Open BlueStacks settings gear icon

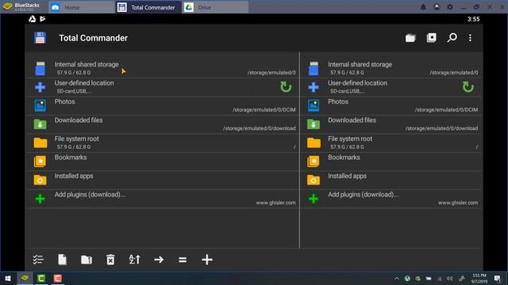point(450,7)
